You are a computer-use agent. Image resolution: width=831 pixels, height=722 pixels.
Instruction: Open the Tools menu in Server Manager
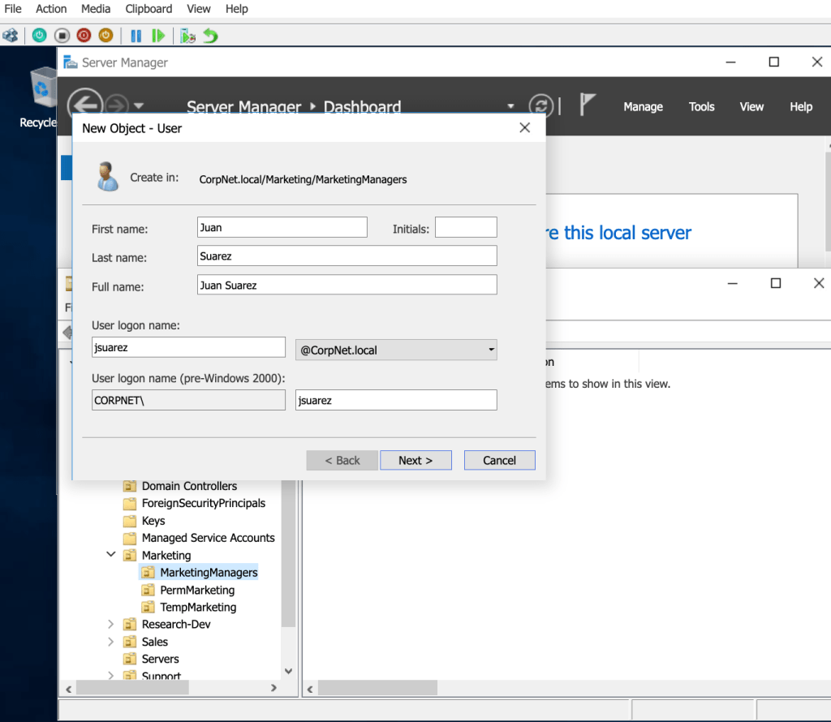point(701,107)
